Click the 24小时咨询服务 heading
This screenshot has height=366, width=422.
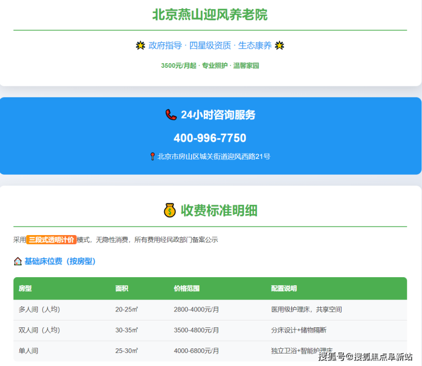coord(218,115)
